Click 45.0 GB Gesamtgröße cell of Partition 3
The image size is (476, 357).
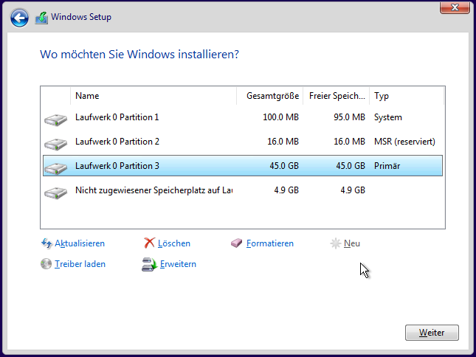pyautogui.click(x=284, y=166)
